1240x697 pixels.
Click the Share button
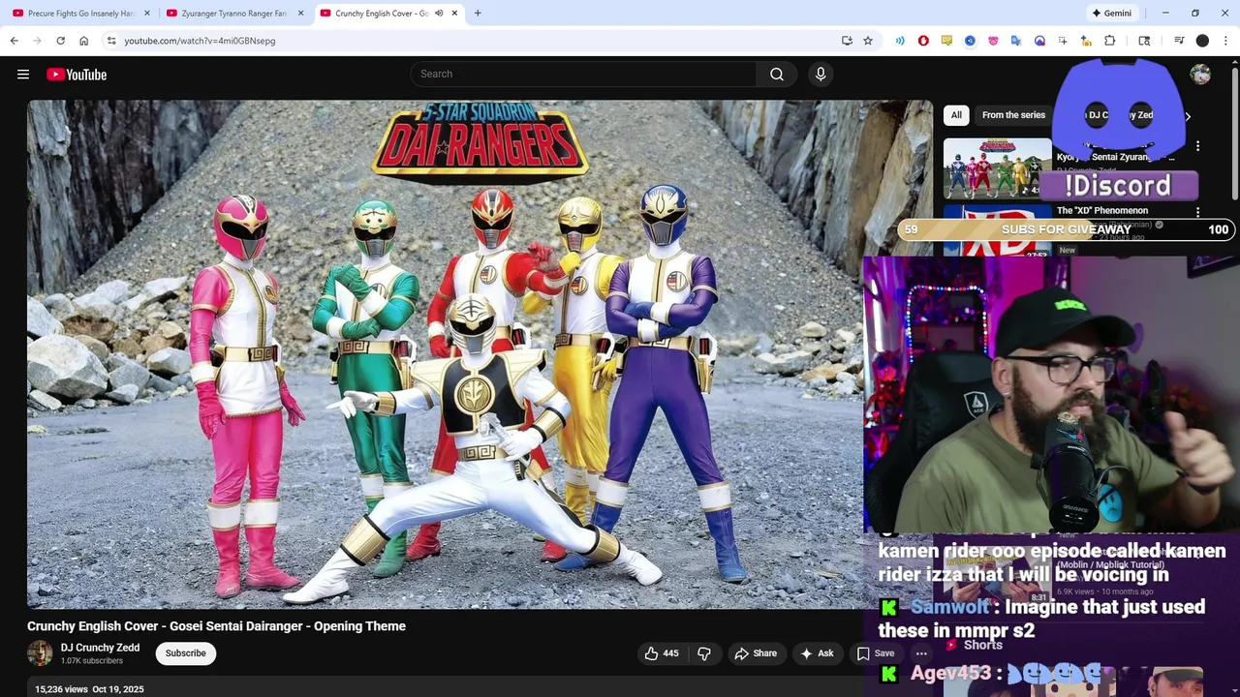(x=756, y=653)
